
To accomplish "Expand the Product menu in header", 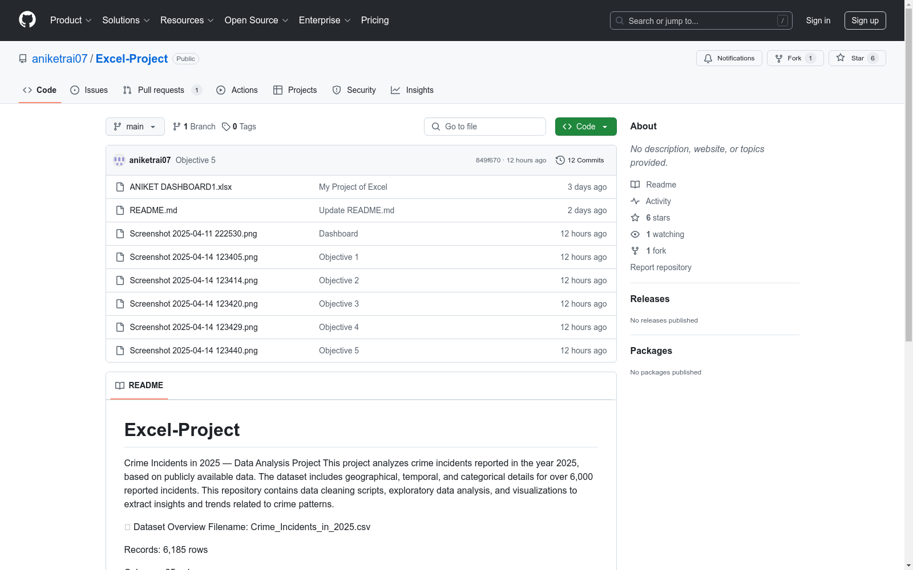I will [x=71, y=21].
